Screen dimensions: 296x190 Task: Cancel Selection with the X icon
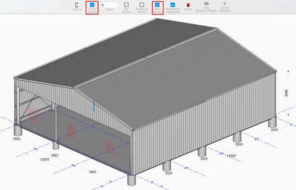[224, 4]
